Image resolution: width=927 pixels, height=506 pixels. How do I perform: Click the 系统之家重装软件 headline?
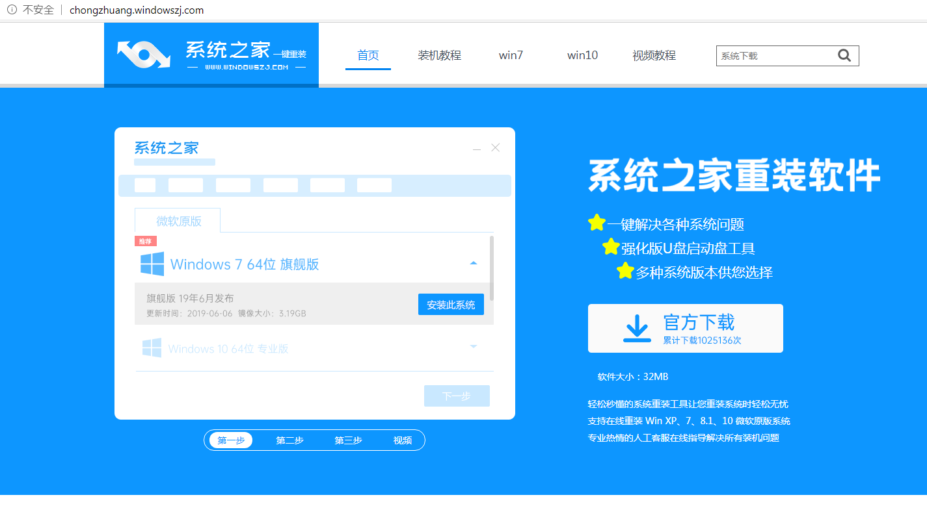[x=734, y=174]
